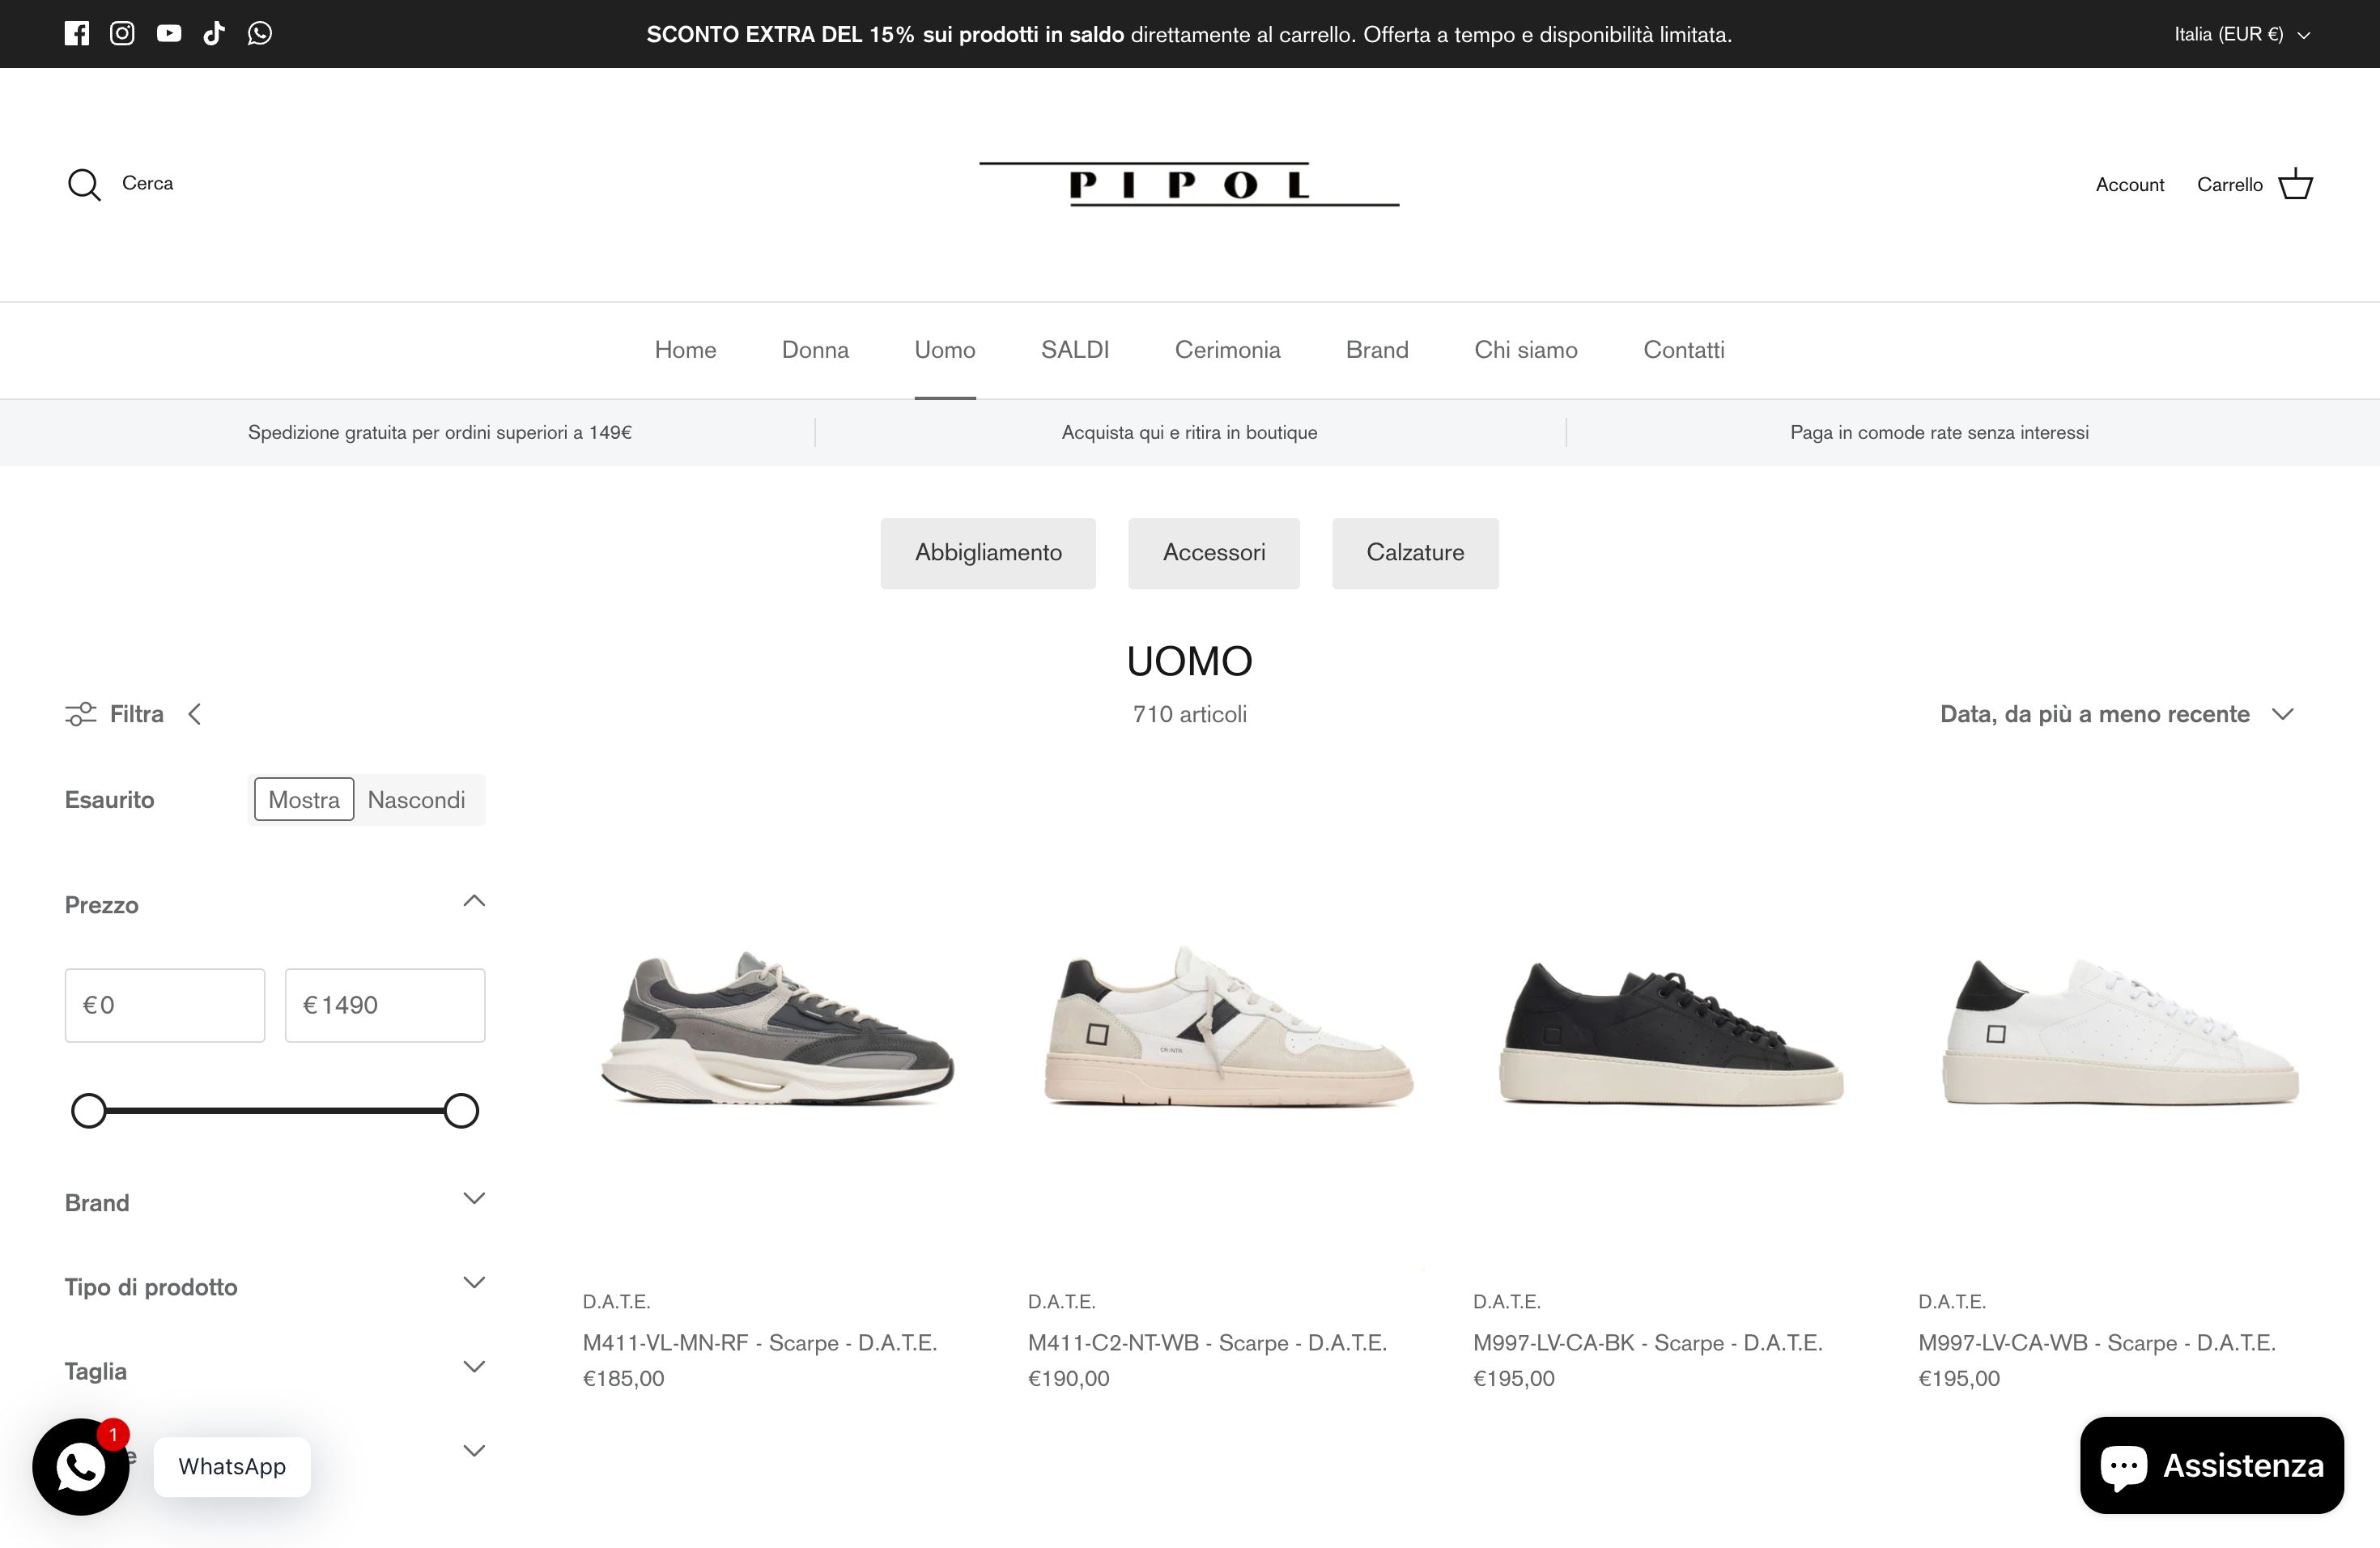Open the Facebook social icon

[x=77, y=34]
